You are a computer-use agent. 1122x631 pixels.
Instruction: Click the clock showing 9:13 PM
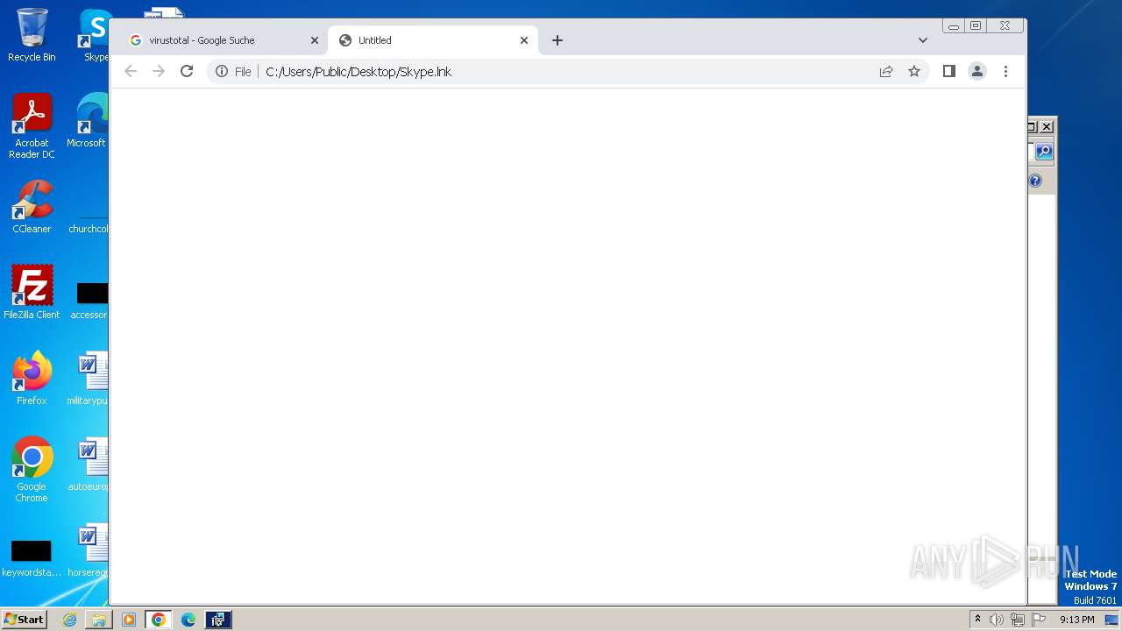pyautogui.click(x=1076, y=620)
